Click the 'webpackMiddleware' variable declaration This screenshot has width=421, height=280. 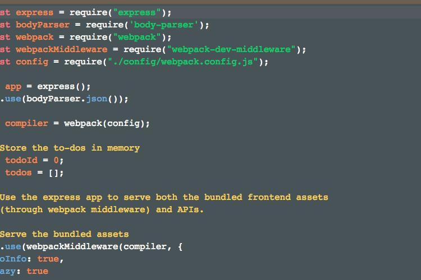[62, 50]
